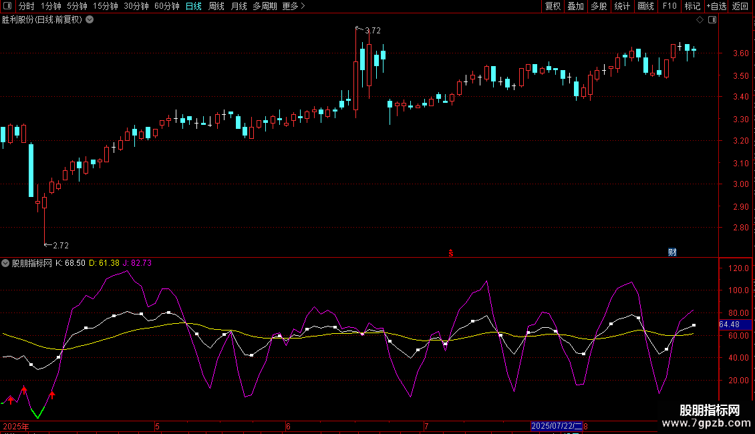Click the 返回 return button
This screenshot has height=434, width=755.
(740, 6)
